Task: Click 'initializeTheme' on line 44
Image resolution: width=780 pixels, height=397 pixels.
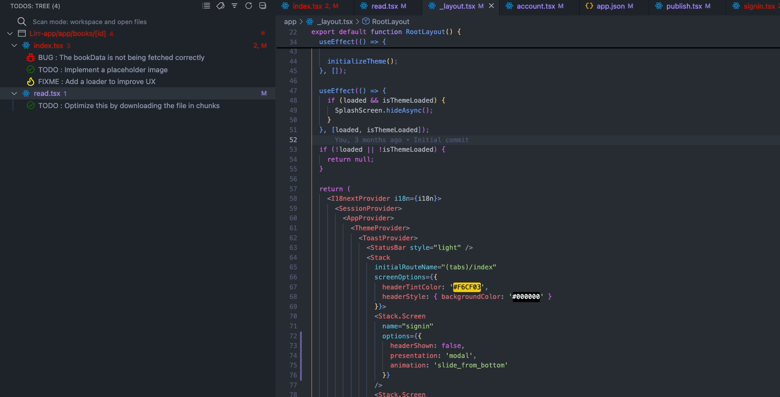Action: point(357,61)
